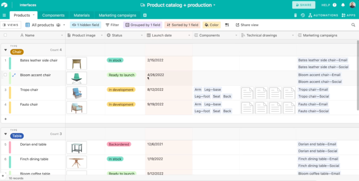Screen dimensions: 359x181
Task: Click the search magnifier icon
Action: 353,25
